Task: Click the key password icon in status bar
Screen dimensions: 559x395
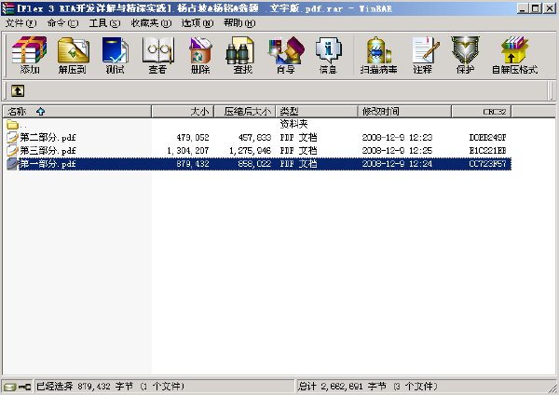Action: point(24,387)
